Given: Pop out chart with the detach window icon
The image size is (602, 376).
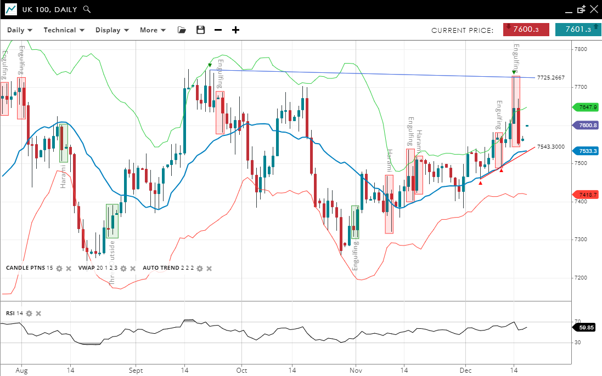Looking at the screenshot, I should (x=581, y=9).
